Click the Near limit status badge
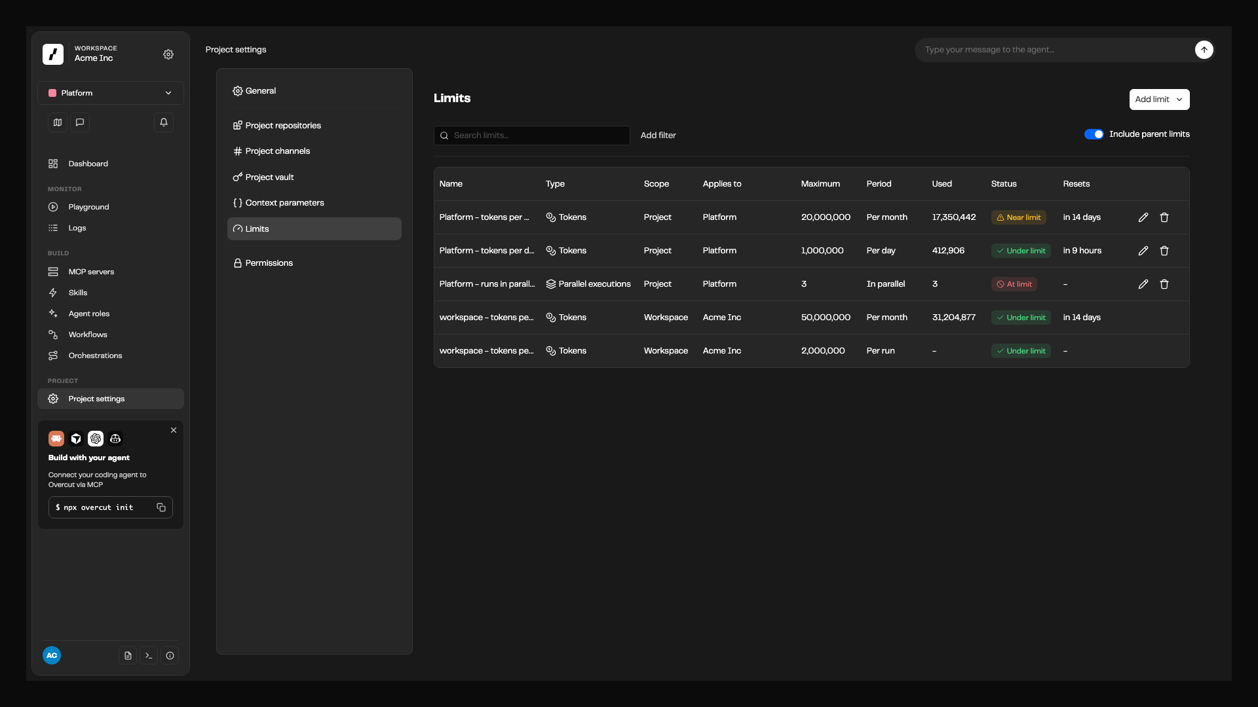The image size is (1258, 707). point(1018,217)
